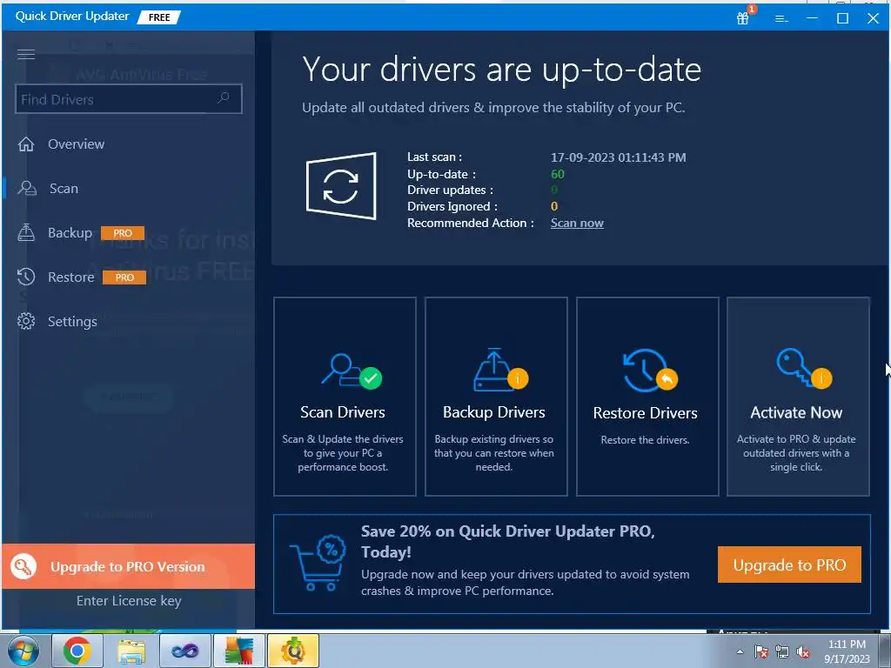Image resolution: width=891 pixels, height=668 pixels.
Task: Click the Enter License key link
Action: pyautogui.click(x=129, y=601)
